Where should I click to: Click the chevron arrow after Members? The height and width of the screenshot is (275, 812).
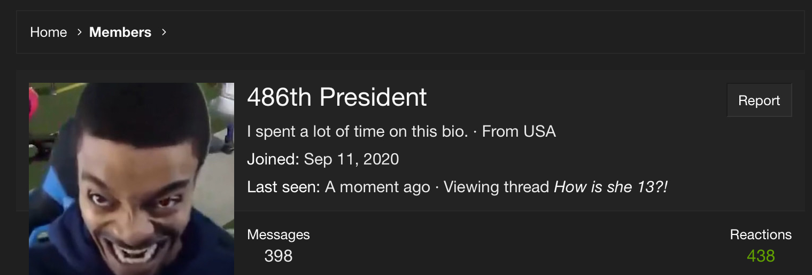point(164,32)
